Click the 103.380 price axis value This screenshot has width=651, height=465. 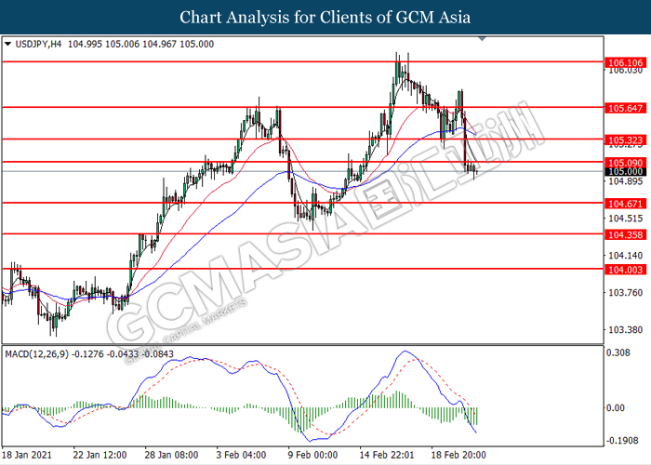coord(625,330)
